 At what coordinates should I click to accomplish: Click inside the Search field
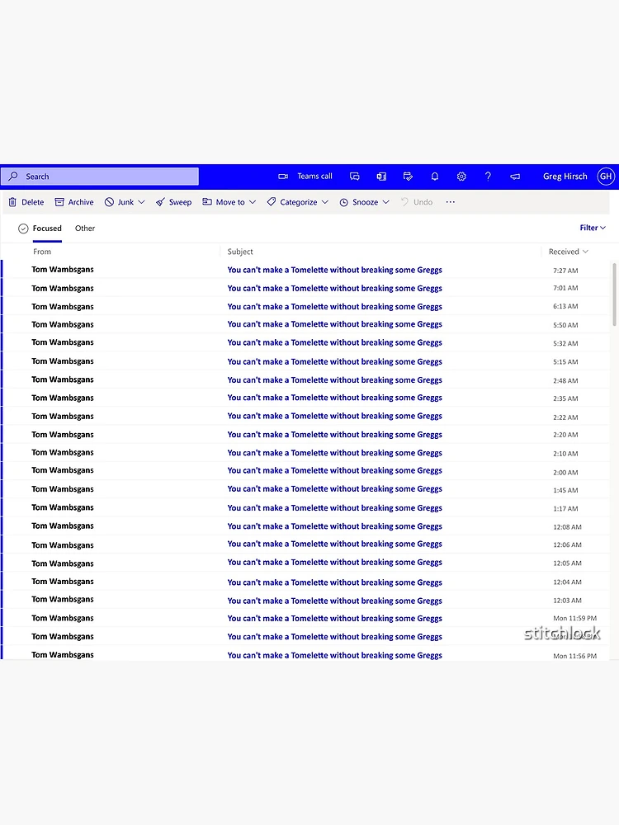[100, 177]
